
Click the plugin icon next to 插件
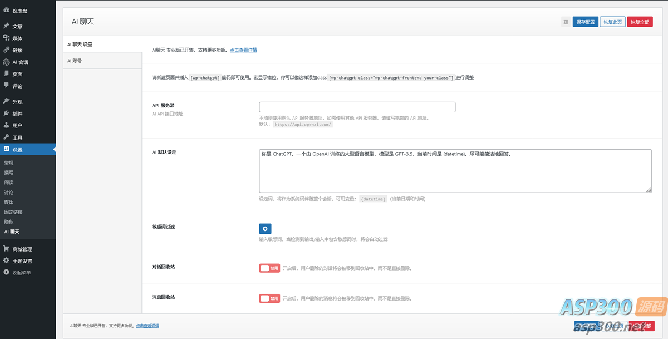pos(6,114)
